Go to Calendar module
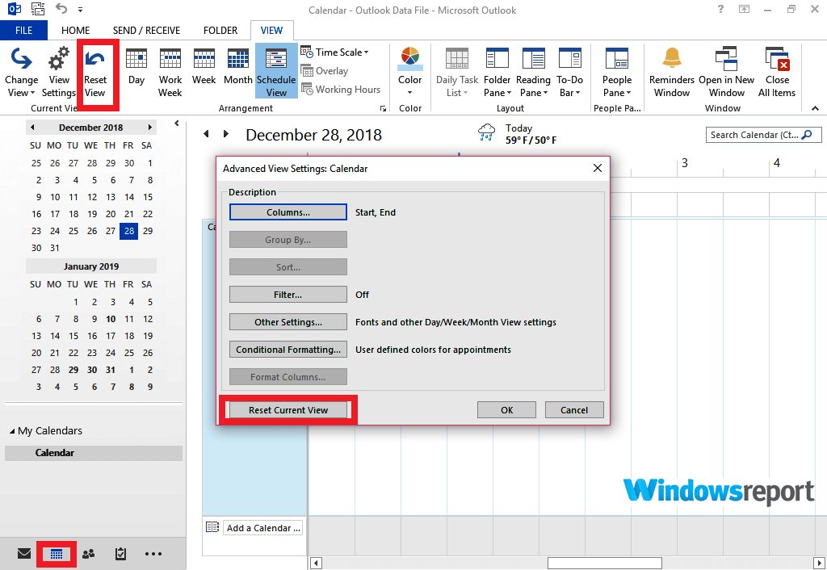This screenshot has height=570, width=827. 57,554
